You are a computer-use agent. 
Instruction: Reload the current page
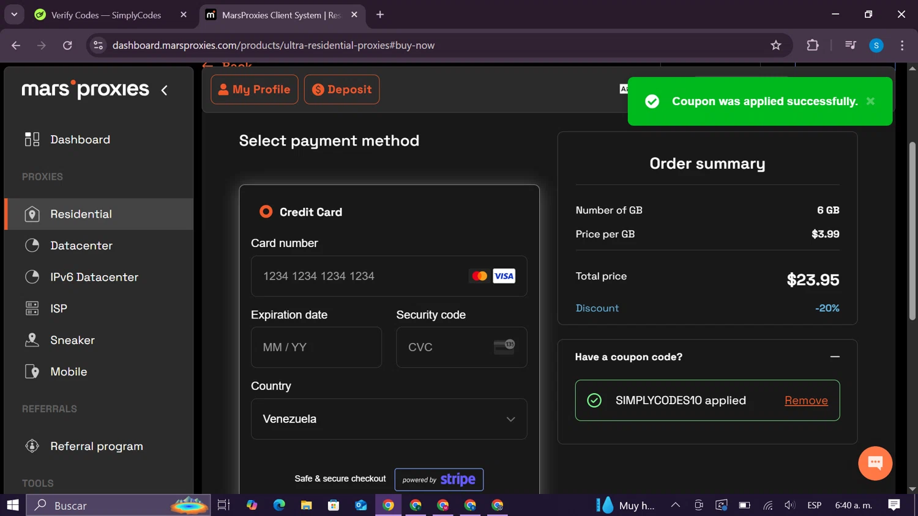[67, 45]
